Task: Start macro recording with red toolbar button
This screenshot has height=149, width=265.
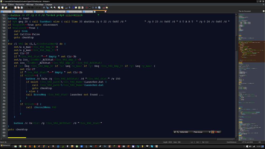Action: pos(86,8)
